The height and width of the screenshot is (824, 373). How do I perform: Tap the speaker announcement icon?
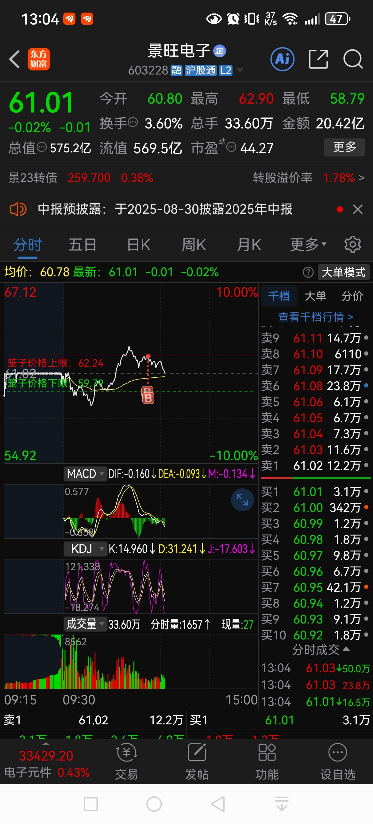click(18, 209)
